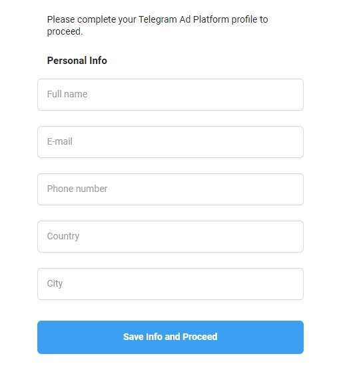Choose the field between E-mail and Country
339x378 pixels.
pyautogui.click(x=170, y=189)
